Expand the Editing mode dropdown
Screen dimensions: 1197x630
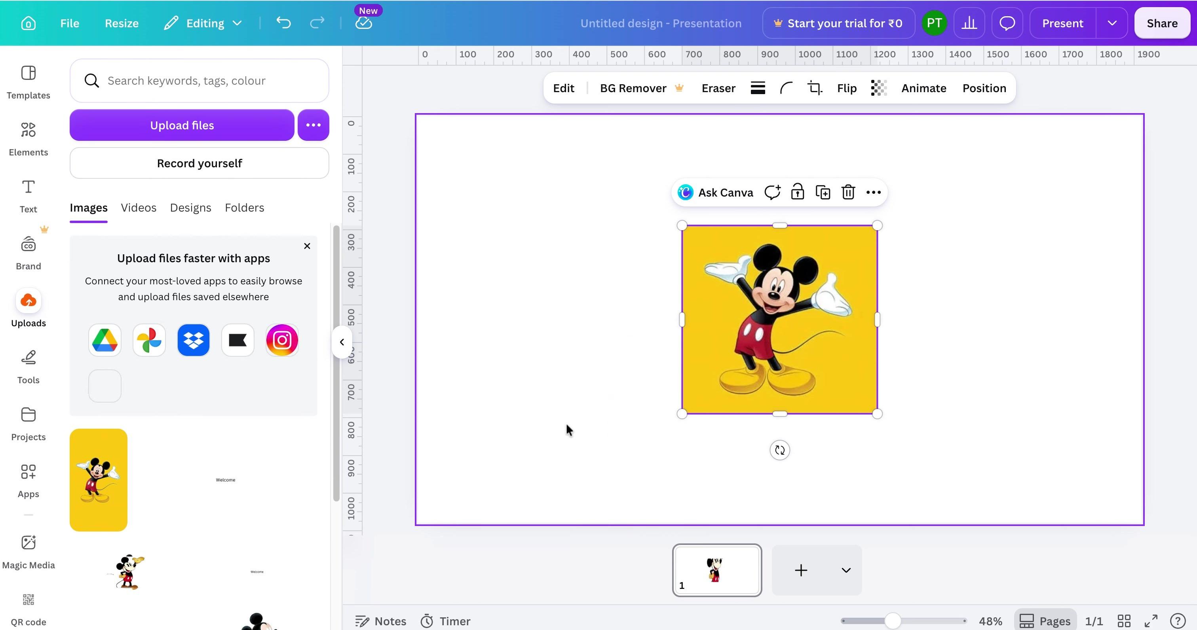(x=203, y=23)
